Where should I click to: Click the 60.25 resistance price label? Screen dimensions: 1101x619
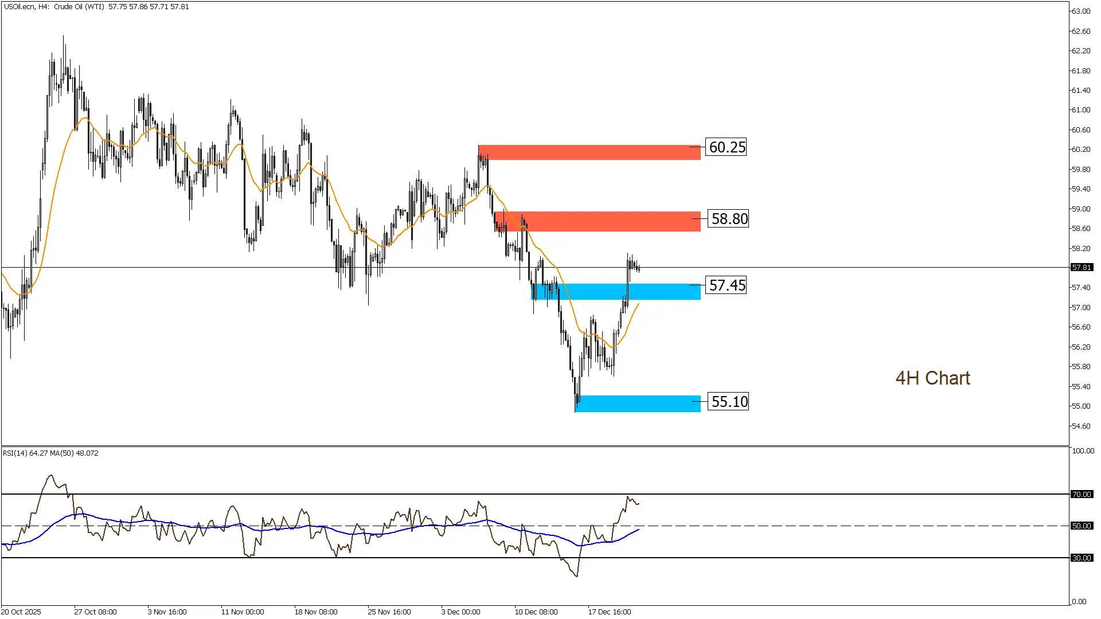coord(727,147)
